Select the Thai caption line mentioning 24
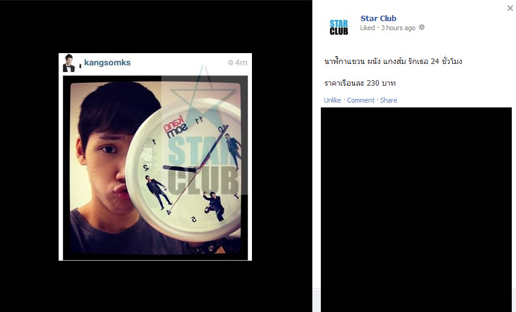Screen dimensions: 516x312 (393, 62)
